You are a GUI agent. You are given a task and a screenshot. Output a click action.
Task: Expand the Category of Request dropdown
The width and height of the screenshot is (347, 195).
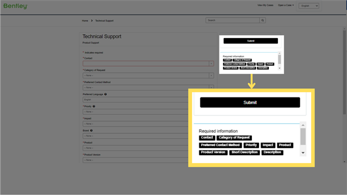coord(148,75)
